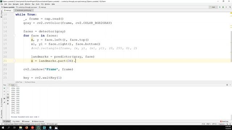Viewport: 232px width, 130px height.
Task: Click 'while True' in editor breadcrumbs
Action: coord(19,82)
